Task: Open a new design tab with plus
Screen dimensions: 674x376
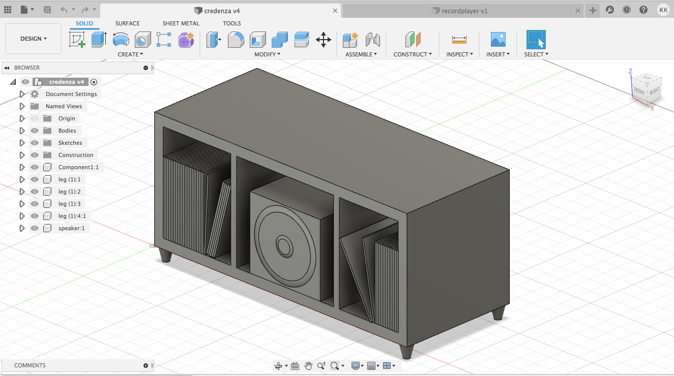Action: 592,10
